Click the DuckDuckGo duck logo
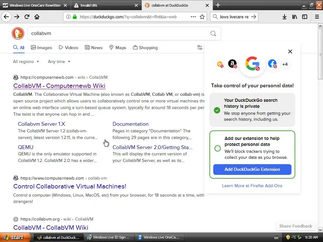Viewport: 323px width, 242px height. [18, 33]
